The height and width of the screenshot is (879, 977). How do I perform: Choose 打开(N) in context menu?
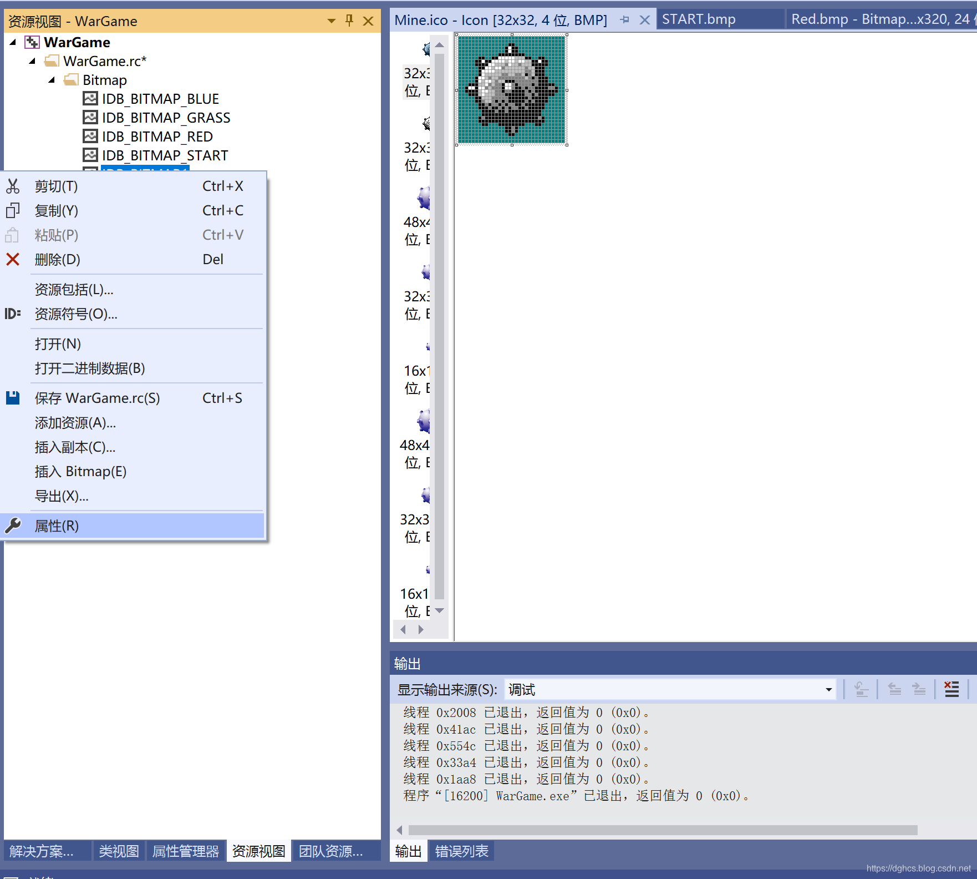[x=133, y=343]
